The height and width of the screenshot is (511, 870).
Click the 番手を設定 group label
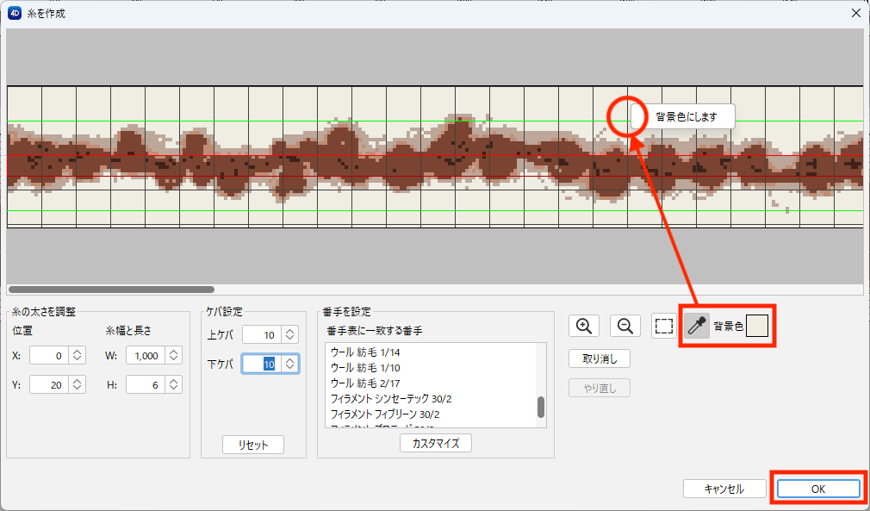[x=347, y=312]
